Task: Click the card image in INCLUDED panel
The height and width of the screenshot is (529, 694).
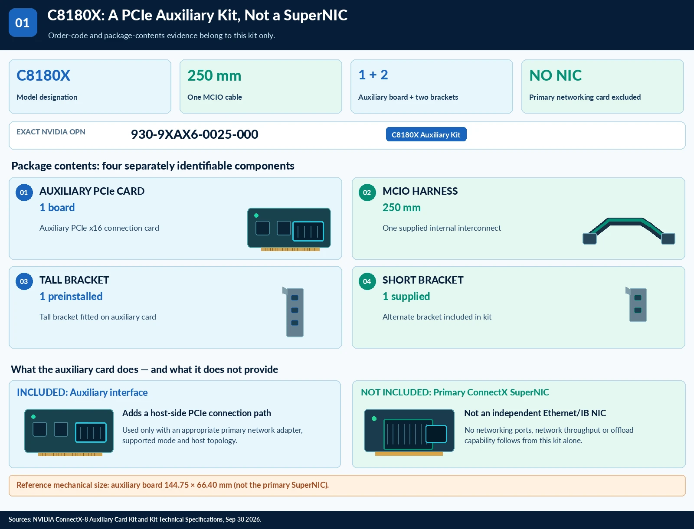Action: click(x=69, y=432)
